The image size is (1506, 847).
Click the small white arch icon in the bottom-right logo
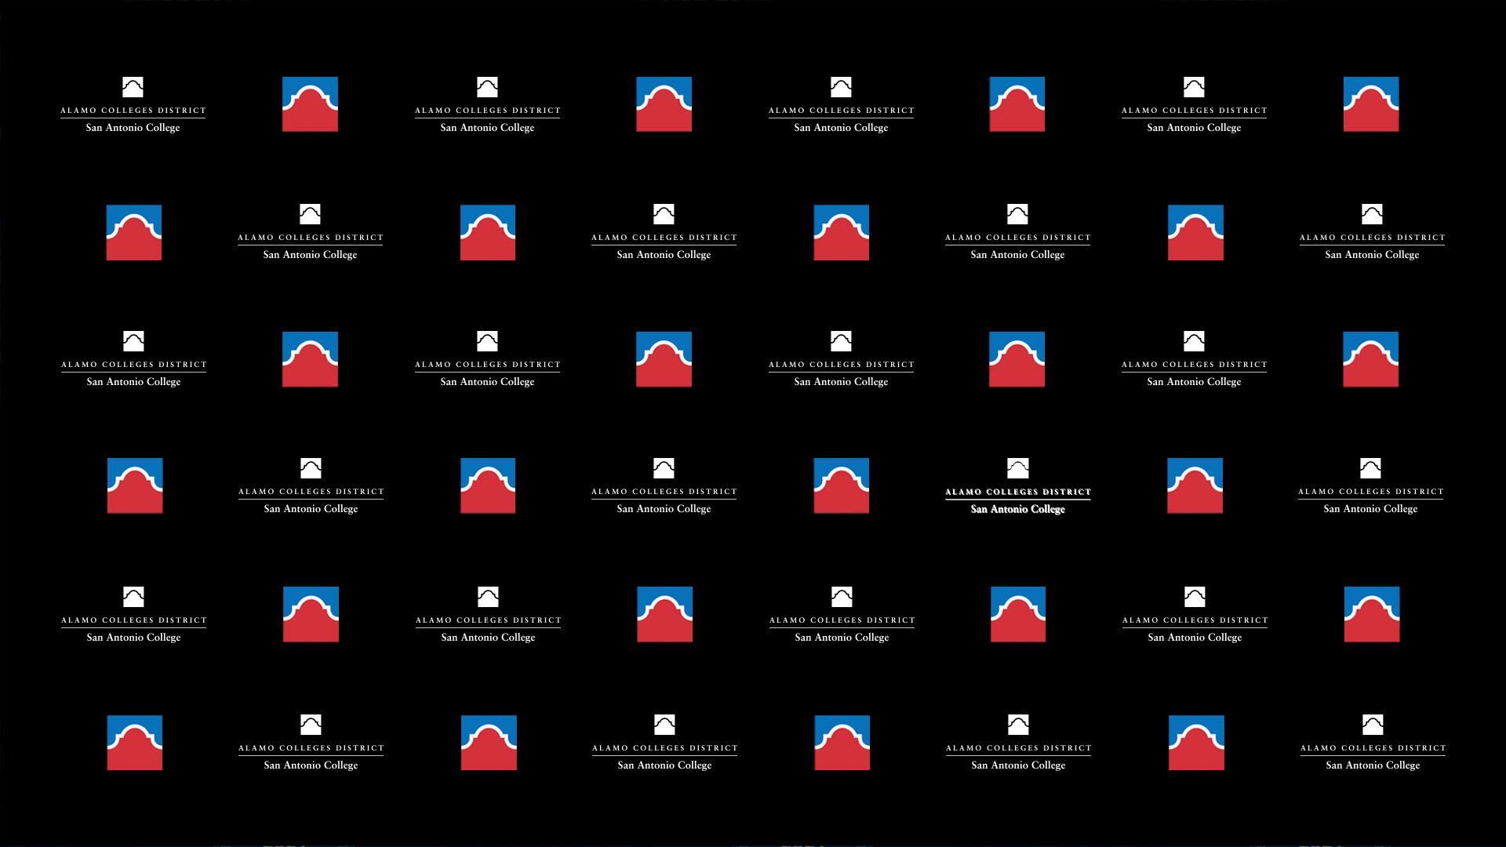pos(1372,724)
